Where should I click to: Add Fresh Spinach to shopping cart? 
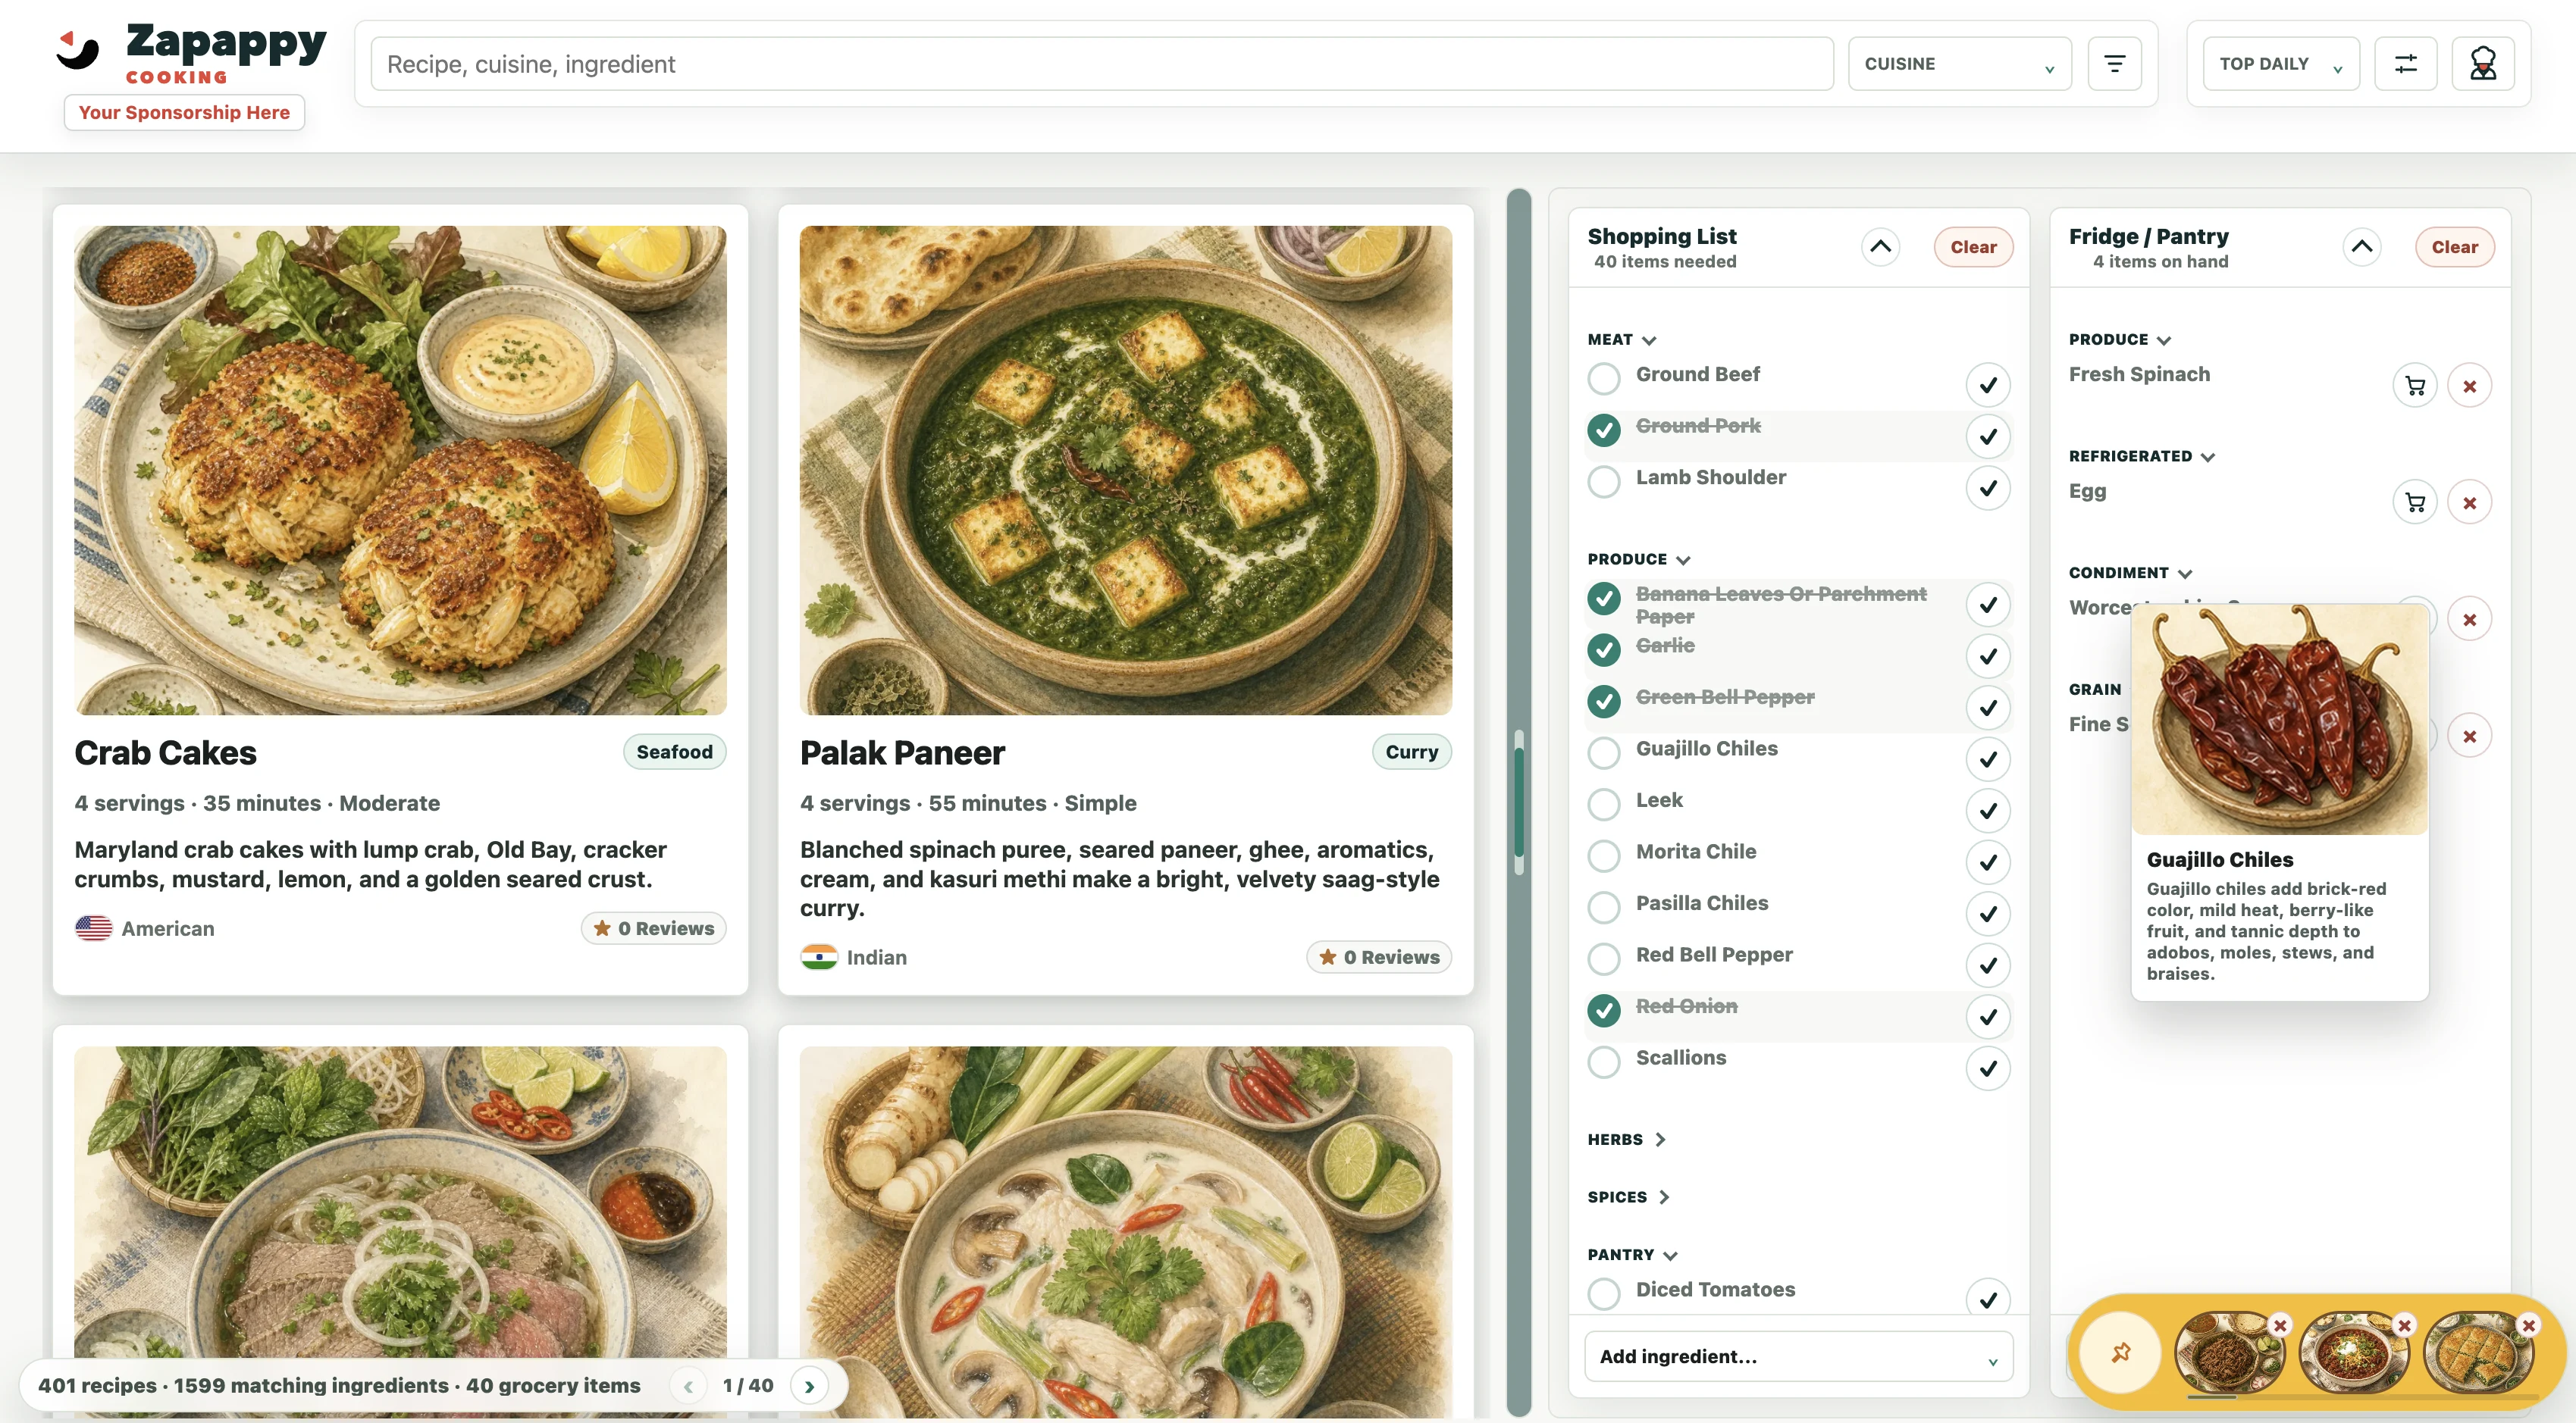(x=2415, y=386)
